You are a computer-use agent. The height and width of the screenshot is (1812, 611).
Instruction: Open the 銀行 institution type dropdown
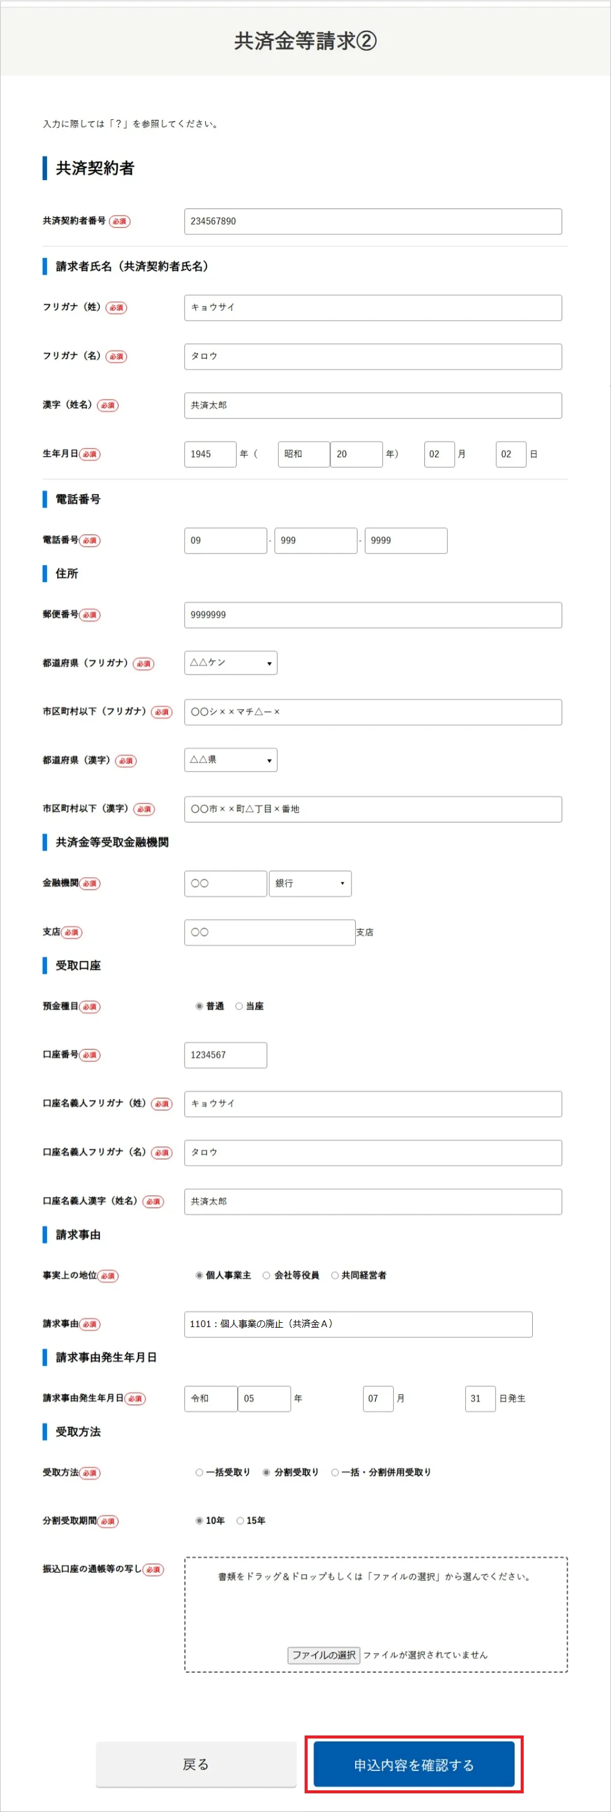click(x=310, y=884)
